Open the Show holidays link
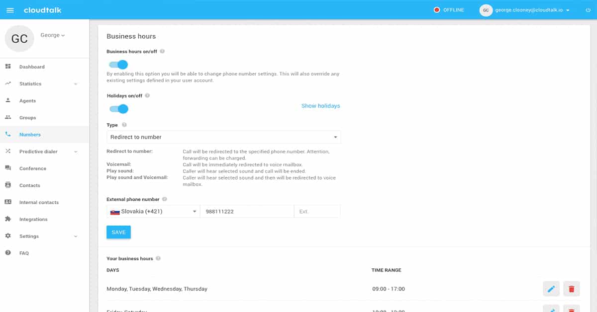 tap(320, 106)
